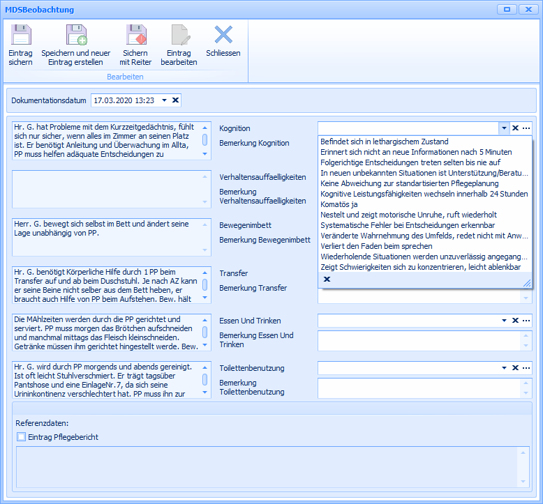
Task: Open the Essen Und Trinken dropdown
Action: (x=503, y=321)
